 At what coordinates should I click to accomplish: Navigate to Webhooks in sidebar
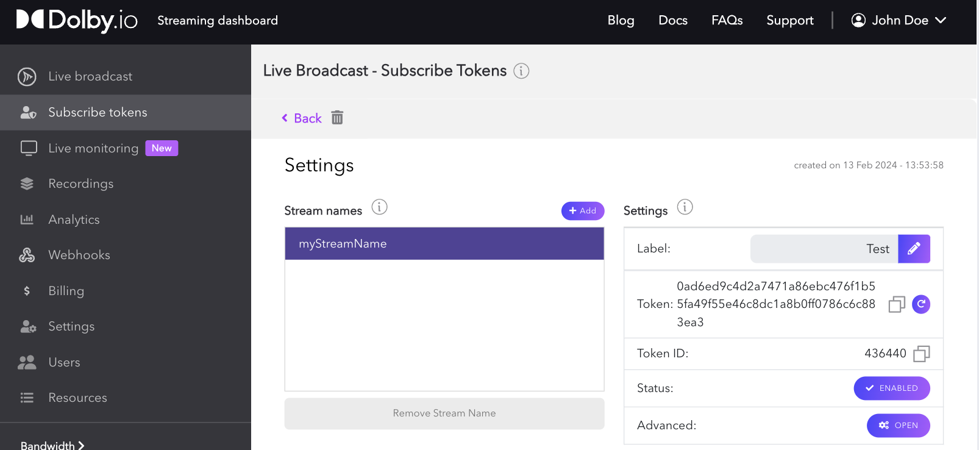79,255
